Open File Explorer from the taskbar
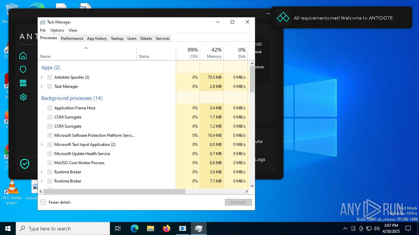The width and height of the screenshot is (419, 235). [x=151, y=228]
